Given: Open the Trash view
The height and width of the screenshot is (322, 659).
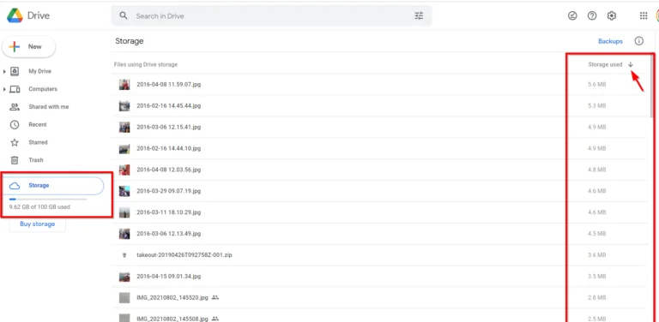Looking at the screenshot, I should [x=36, y=160].
